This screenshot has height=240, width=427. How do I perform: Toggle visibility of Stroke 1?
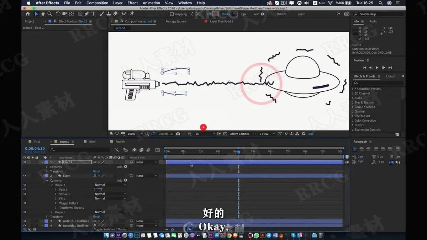click(x=25, y=194)
